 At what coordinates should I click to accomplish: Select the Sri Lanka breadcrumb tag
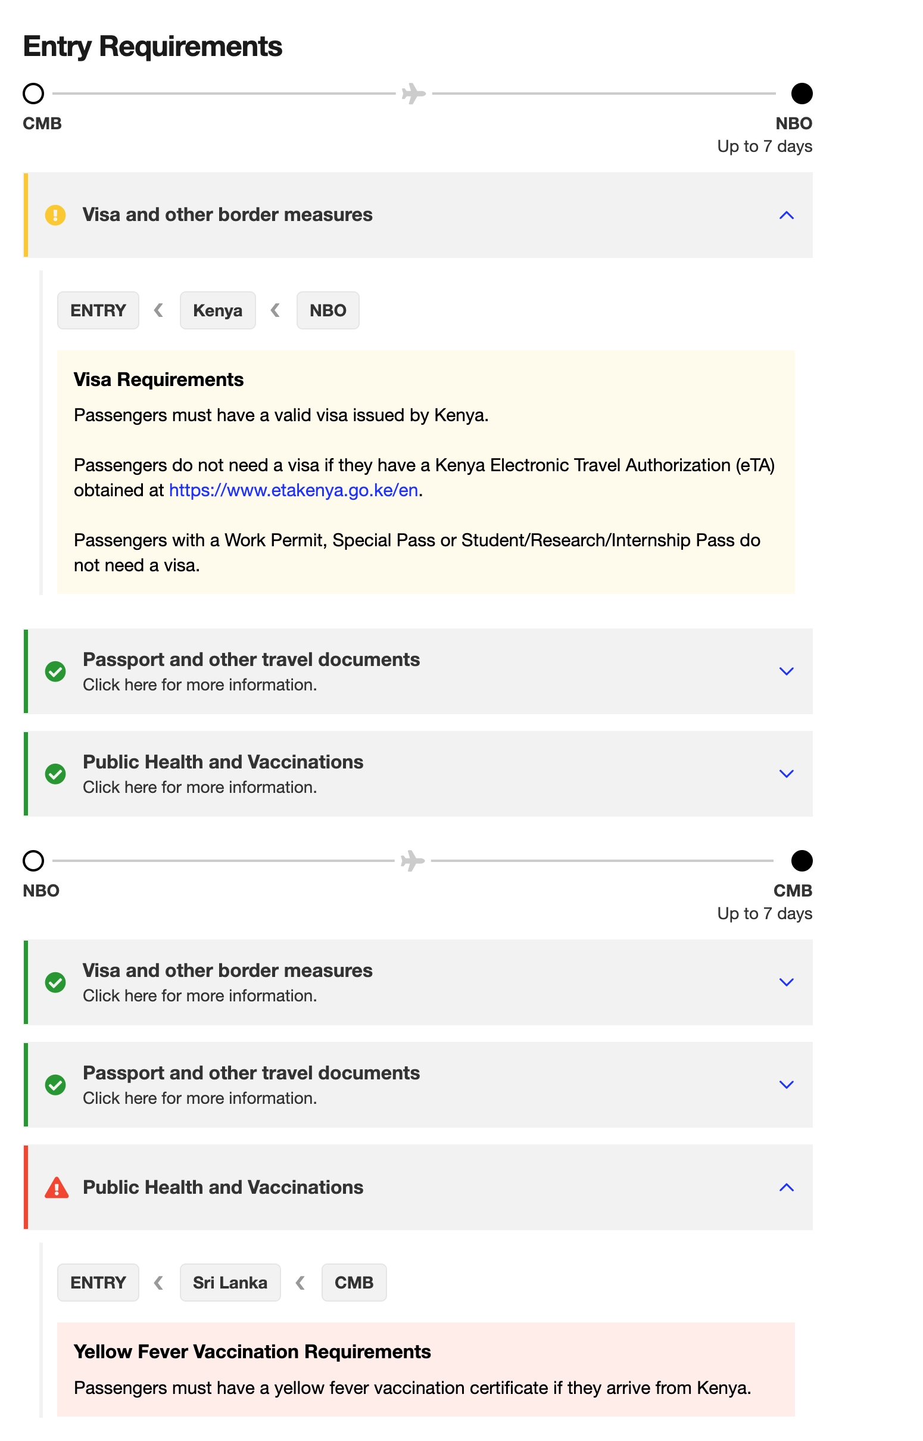[x=230, y=1283]
